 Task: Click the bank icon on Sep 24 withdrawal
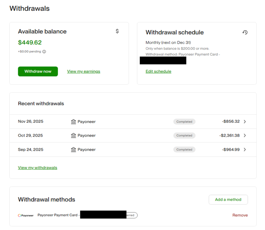tap(73, 150)
